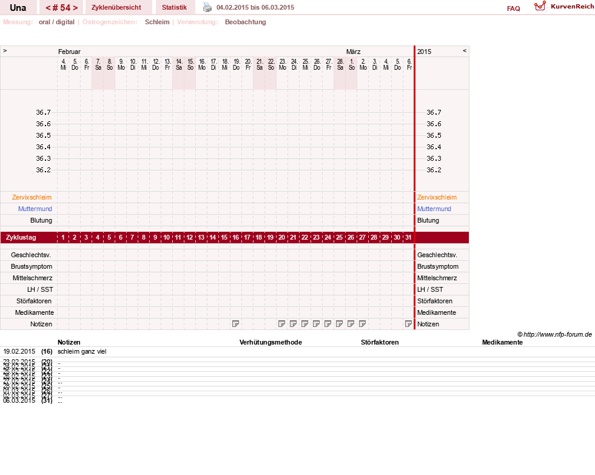Open the note icon on cycle day 24
The image size is (595, 475).
(x=328, y=323)
